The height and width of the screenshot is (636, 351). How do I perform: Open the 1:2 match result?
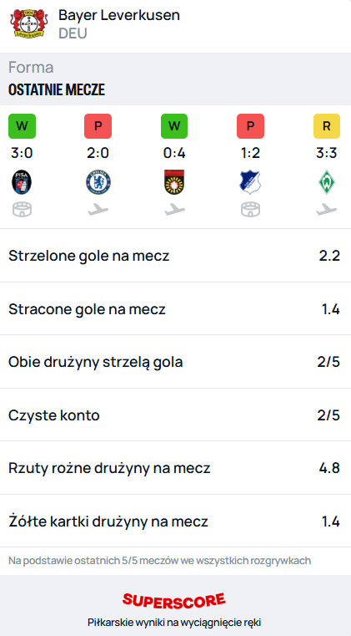250,153
